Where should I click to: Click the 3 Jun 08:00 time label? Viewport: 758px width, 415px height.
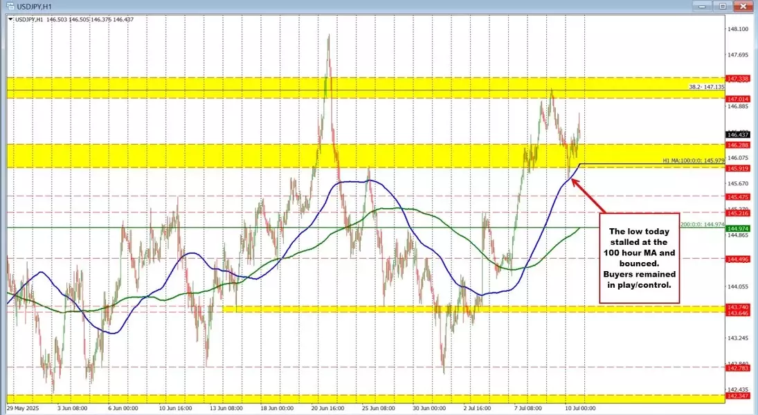click(72, 408)
